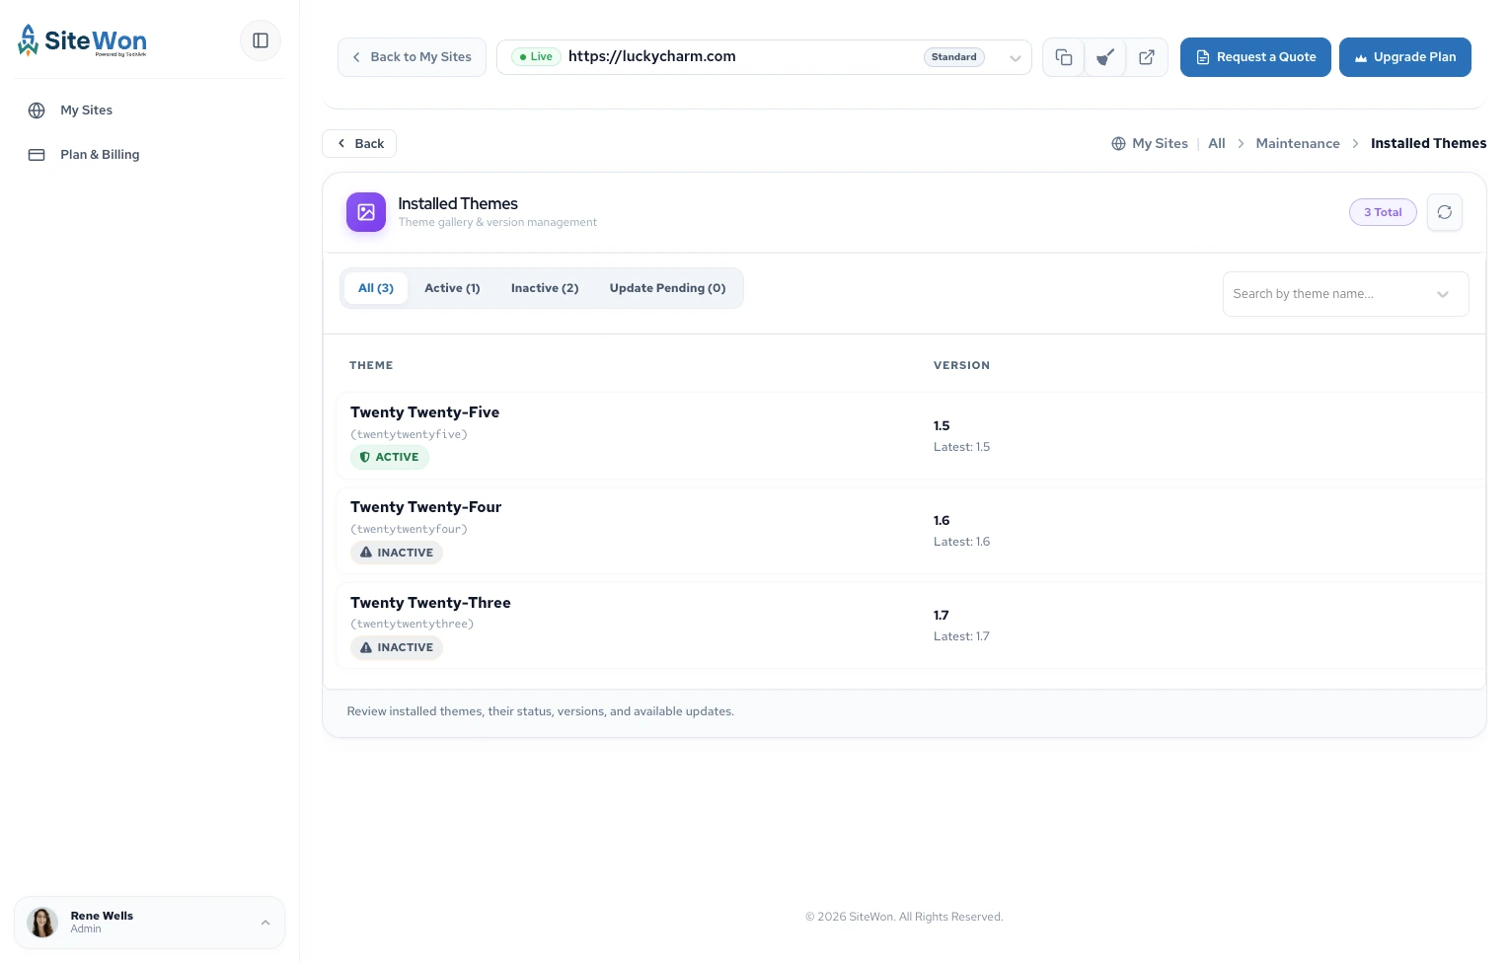Click the Upgrade Plan button
This screenshot has width=1509, height=963.
(x=1405, y=57)
